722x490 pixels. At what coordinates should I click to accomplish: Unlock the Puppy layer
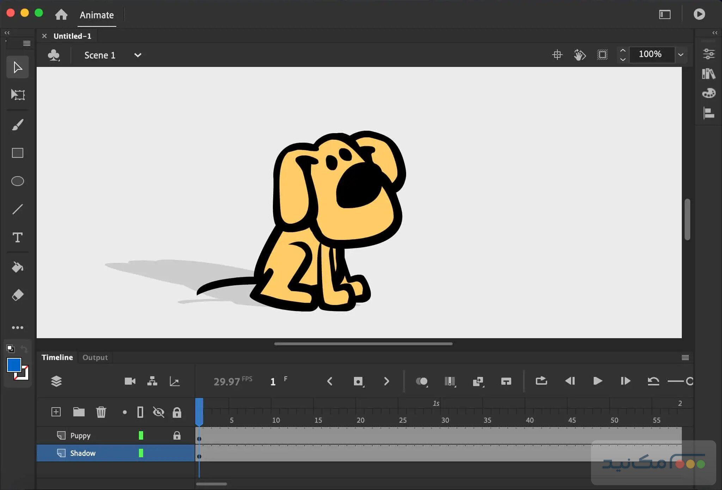[177, 435]
